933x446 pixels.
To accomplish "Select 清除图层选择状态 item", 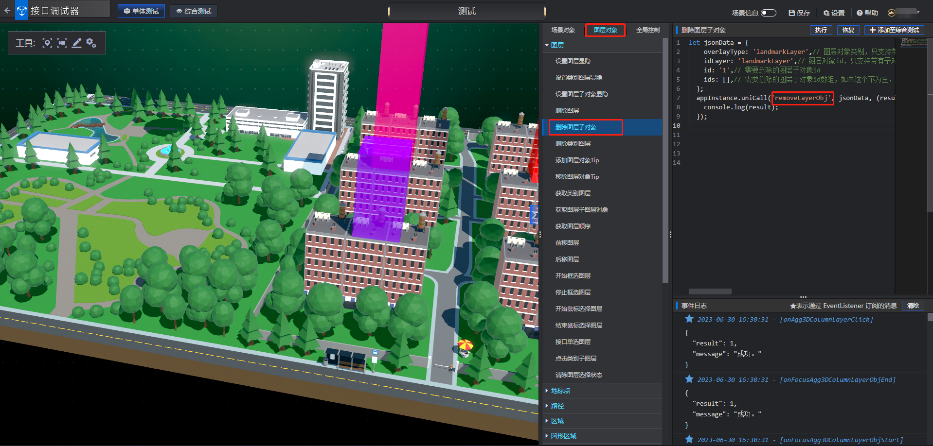I will pyautogui.click(x=602, y=375).
